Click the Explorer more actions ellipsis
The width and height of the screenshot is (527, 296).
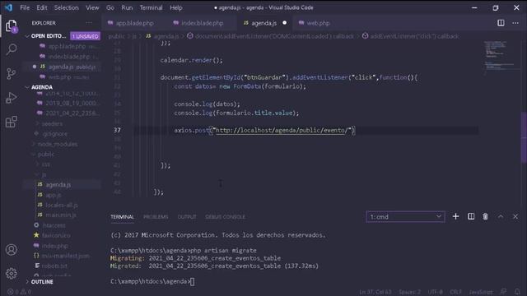[x=89, y=23]
